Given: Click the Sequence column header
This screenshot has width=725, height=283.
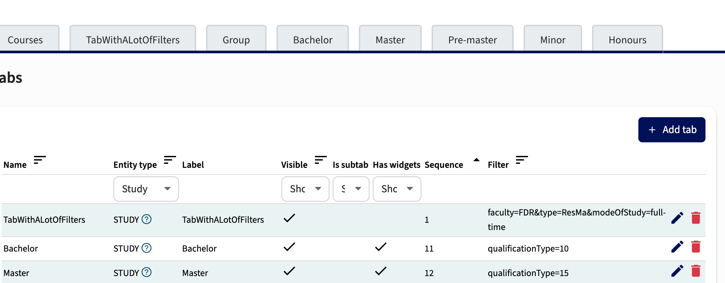Looking at the screenshot, I should click(x=444, y=165).
